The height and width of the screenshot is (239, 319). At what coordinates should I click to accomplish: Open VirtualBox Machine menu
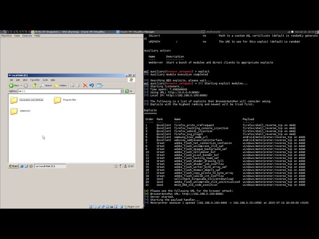pos(6,35)
